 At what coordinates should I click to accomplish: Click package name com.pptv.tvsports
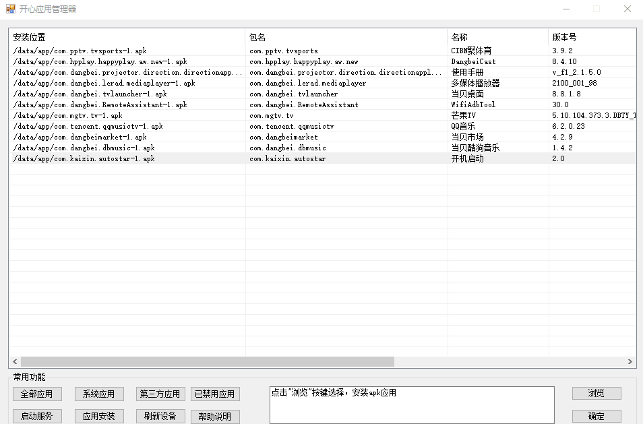click(284, 51)
